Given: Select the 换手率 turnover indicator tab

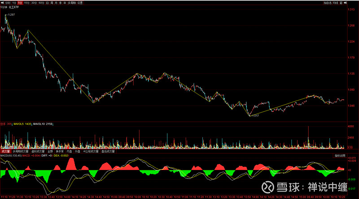Looking at the screenshot, I should tap(60, 151).
